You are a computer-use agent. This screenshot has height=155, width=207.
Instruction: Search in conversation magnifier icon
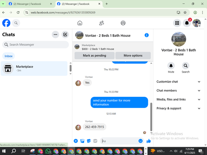[185, 66]
